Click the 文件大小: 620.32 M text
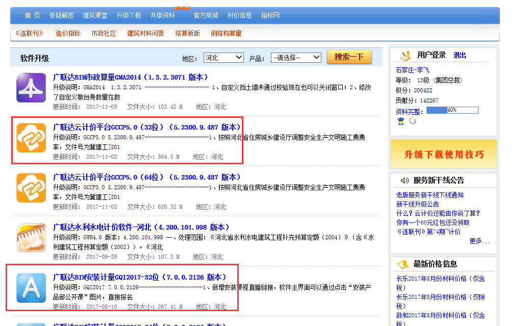528x326 pixels. point(155,207)
